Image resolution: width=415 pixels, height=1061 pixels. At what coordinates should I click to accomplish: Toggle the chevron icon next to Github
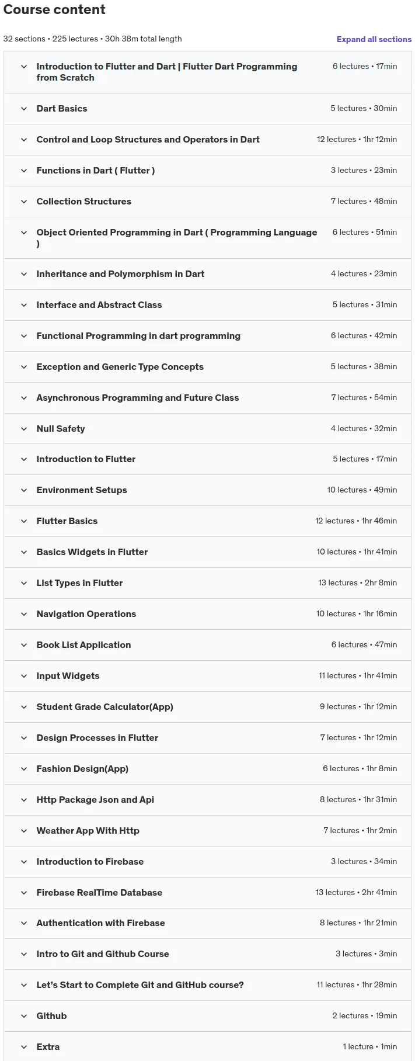(x=24, y=1016)
